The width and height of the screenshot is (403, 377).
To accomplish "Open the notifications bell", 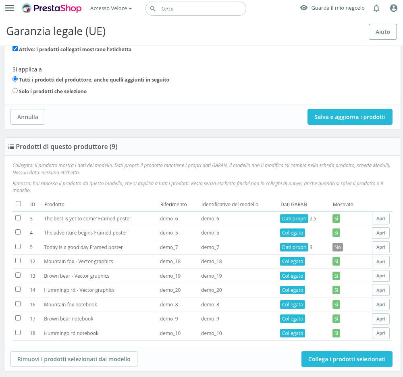I will pyautogui.click(x=376, y=8).
